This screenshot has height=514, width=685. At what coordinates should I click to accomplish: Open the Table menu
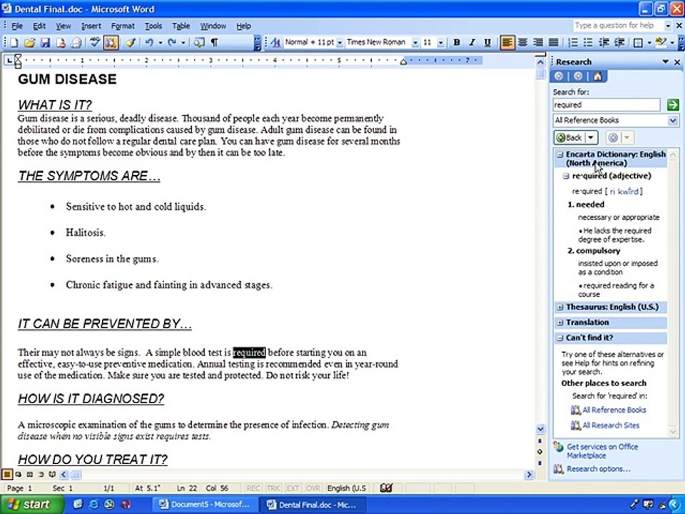[181, 26]
